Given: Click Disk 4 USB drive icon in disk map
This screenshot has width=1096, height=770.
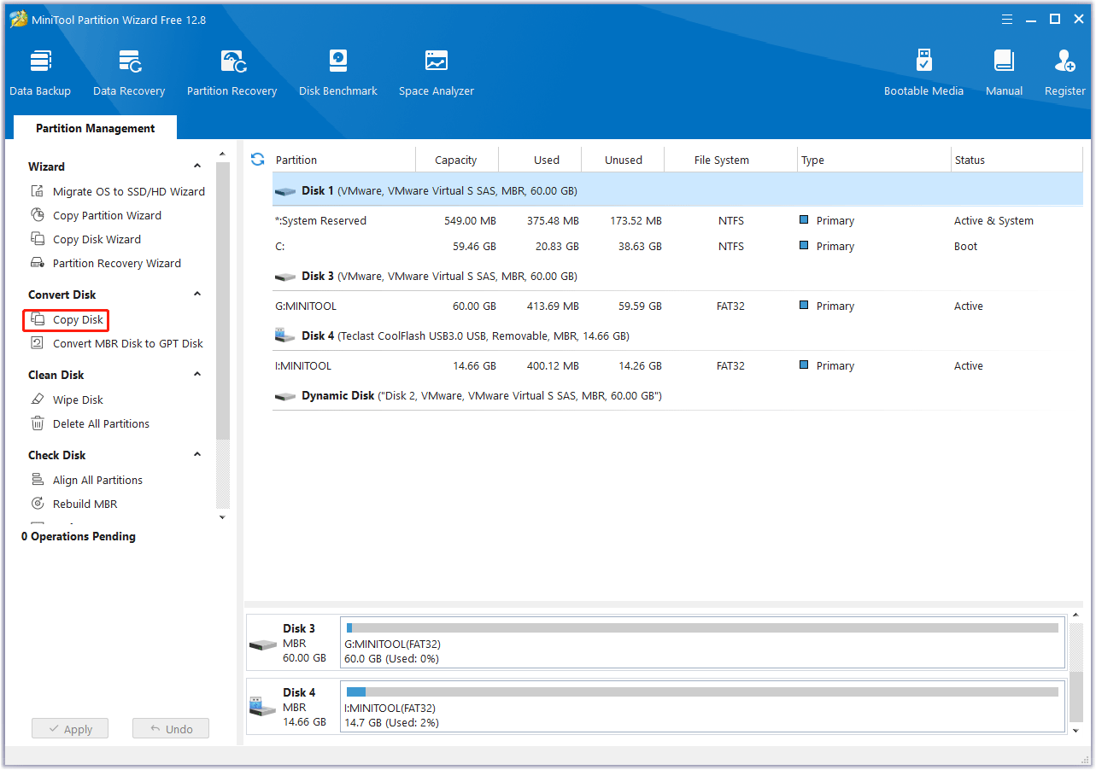Looking at the screenshot, I should coord(263,707).
